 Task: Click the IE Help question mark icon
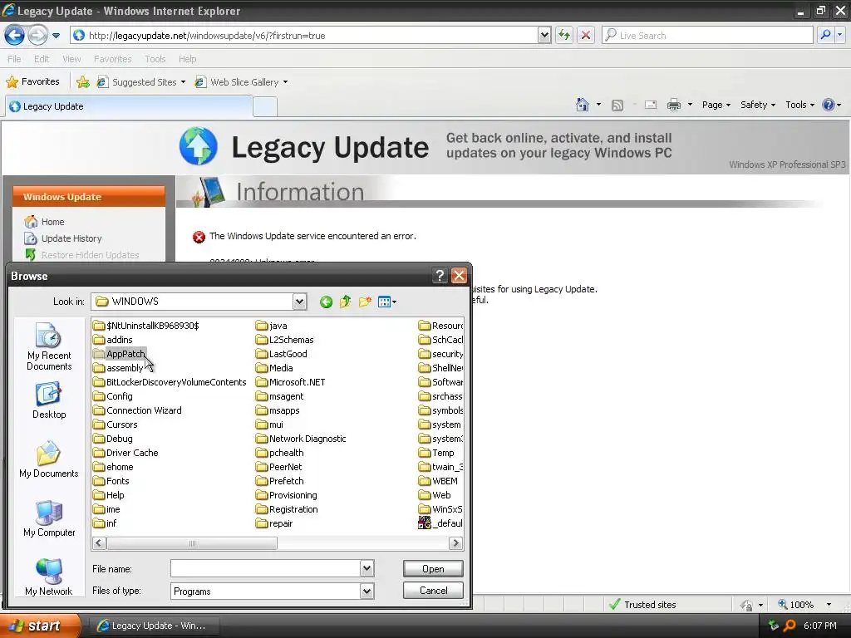click(x=829, y=105)
